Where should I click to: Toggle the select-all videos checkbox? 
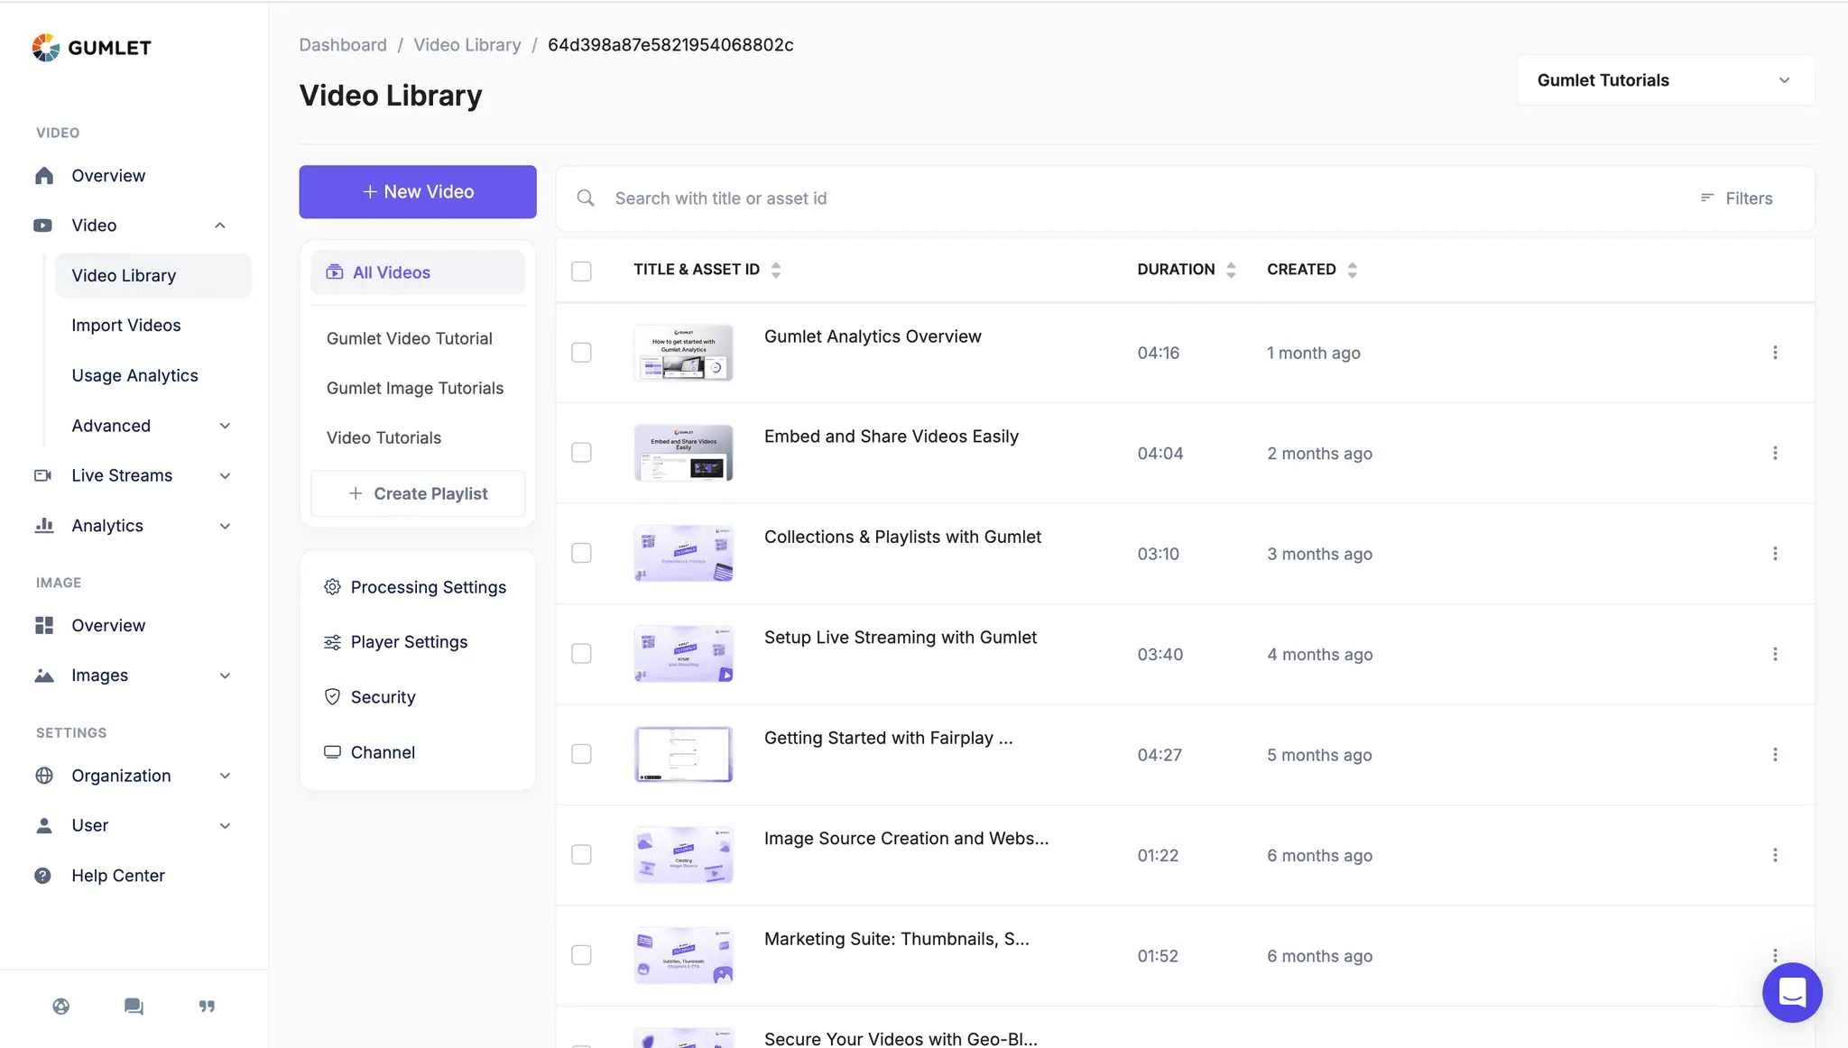pos(582,271)
